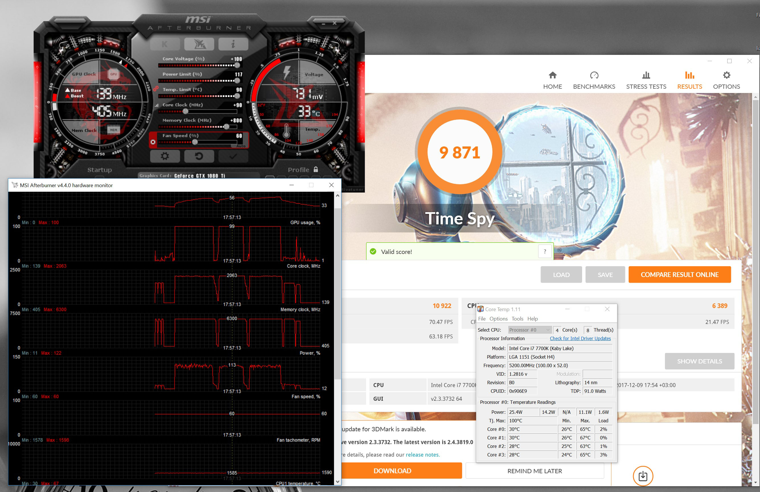The height and width of the screenshot is (492, 760).
Task: Open the Select CPU Processor #0 dropdown
Action: click(x=530, y=330)
